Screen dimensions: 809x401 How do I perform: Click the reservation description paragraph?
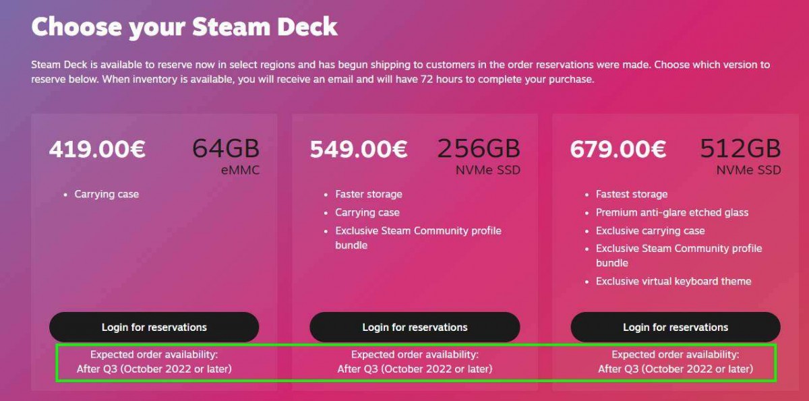coord(400,72)
